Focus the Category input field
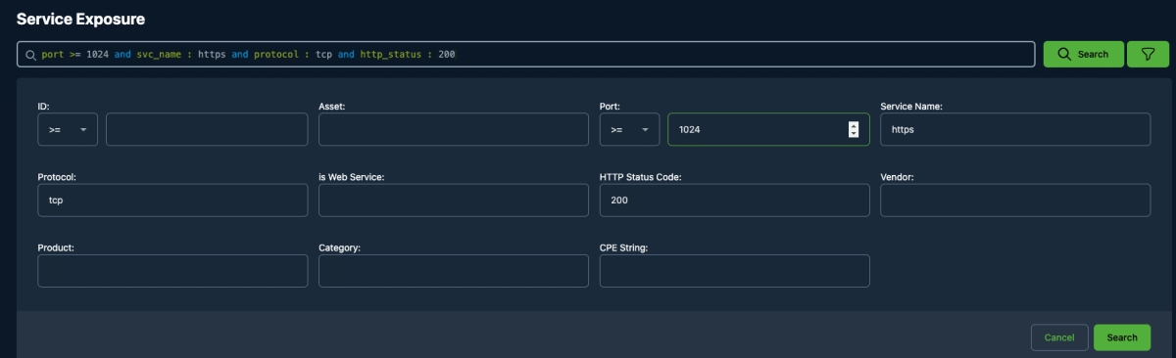Screen dimensions: 1176x358 tap(454, 271)
